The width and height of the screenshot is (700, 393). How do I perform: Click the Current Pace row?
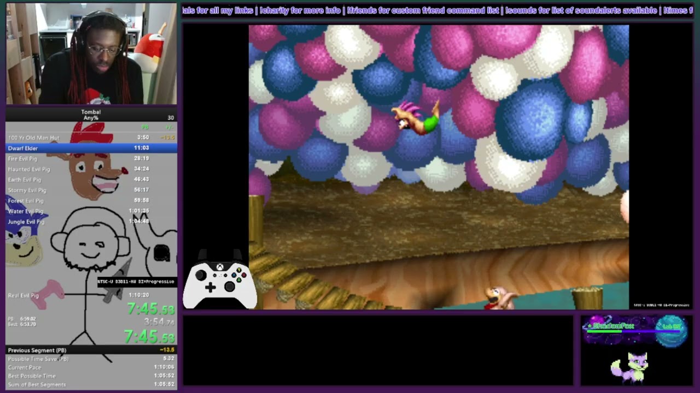pyautogui.click(x=91, y=367)
